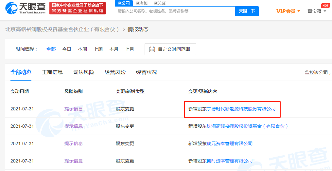This screenshot has width=332, height=171.
Task: Click the 天眼一下 search button
Action: point(247,11)
